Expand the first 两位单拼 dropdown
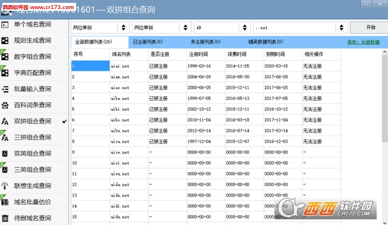388x225 pixels. tap(100, 27)
